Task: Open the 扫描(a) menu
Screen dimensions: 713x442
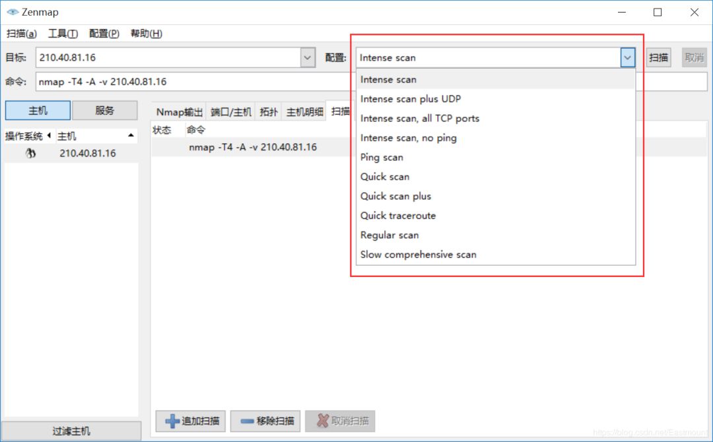Action: (21, 33)
